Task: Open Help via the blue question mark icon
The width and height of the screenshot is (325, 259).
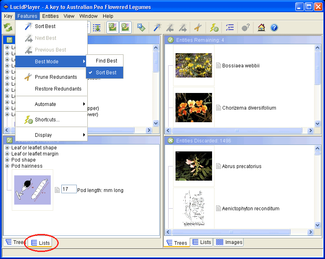Action: point(274,27)
